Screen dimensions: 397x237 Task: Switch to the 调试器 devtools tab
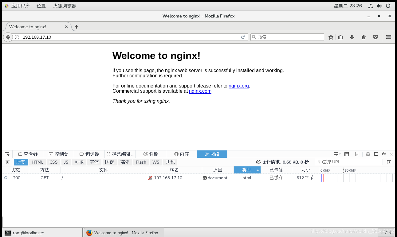(89, 154)
